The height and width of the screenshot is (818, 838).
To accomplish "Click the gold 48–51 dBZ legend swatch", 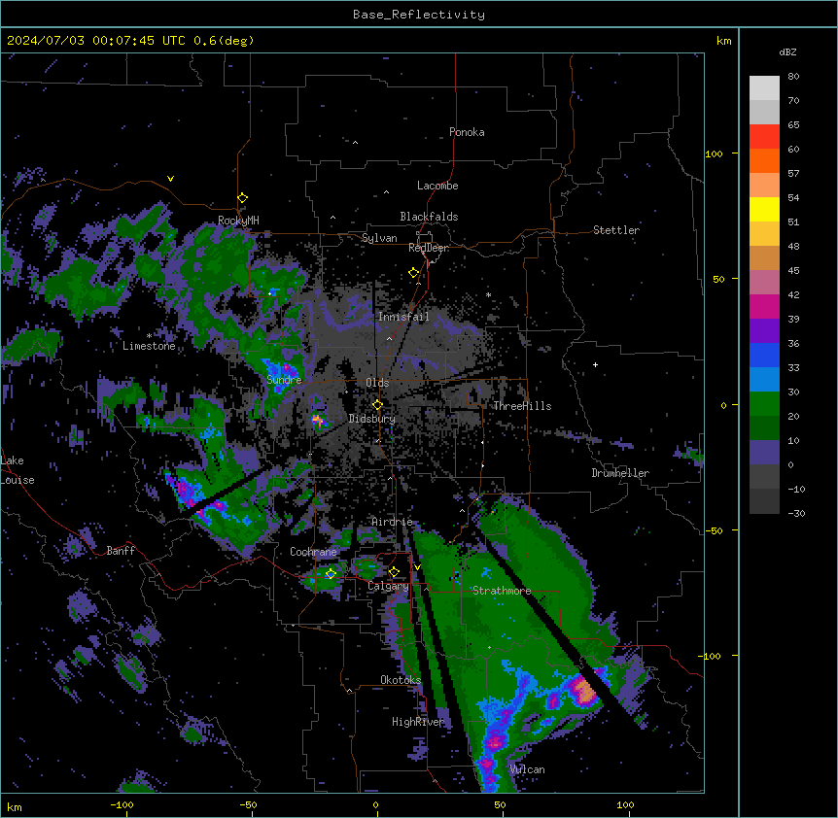I will tap(764, 234).
